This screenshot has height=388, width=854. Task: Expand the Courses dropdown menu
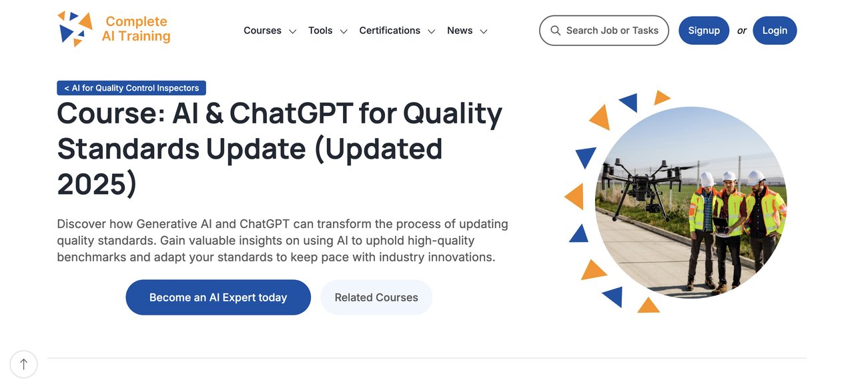[292, 31]
